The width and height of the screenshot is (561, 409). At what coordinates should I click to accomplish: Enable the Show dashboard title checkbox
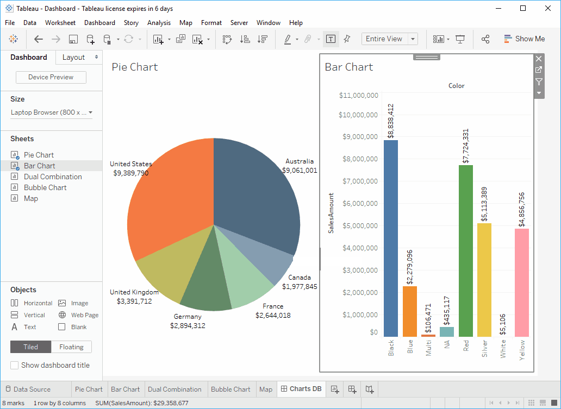point(15,365)
